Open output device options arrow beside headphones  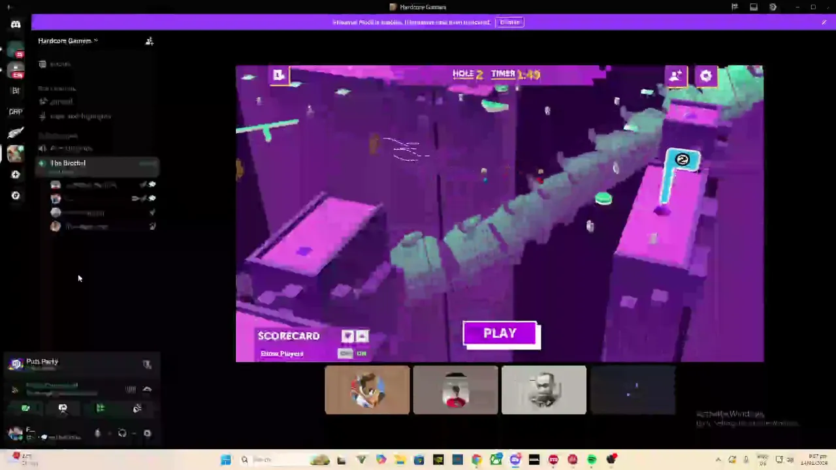(133, 433)
